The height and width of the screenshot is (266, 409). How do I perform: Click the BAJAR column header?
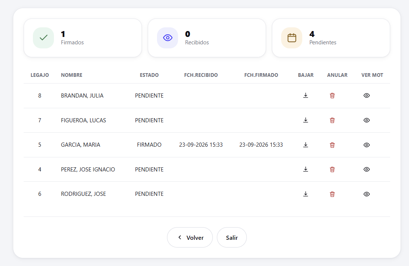[x=306, y=75]
